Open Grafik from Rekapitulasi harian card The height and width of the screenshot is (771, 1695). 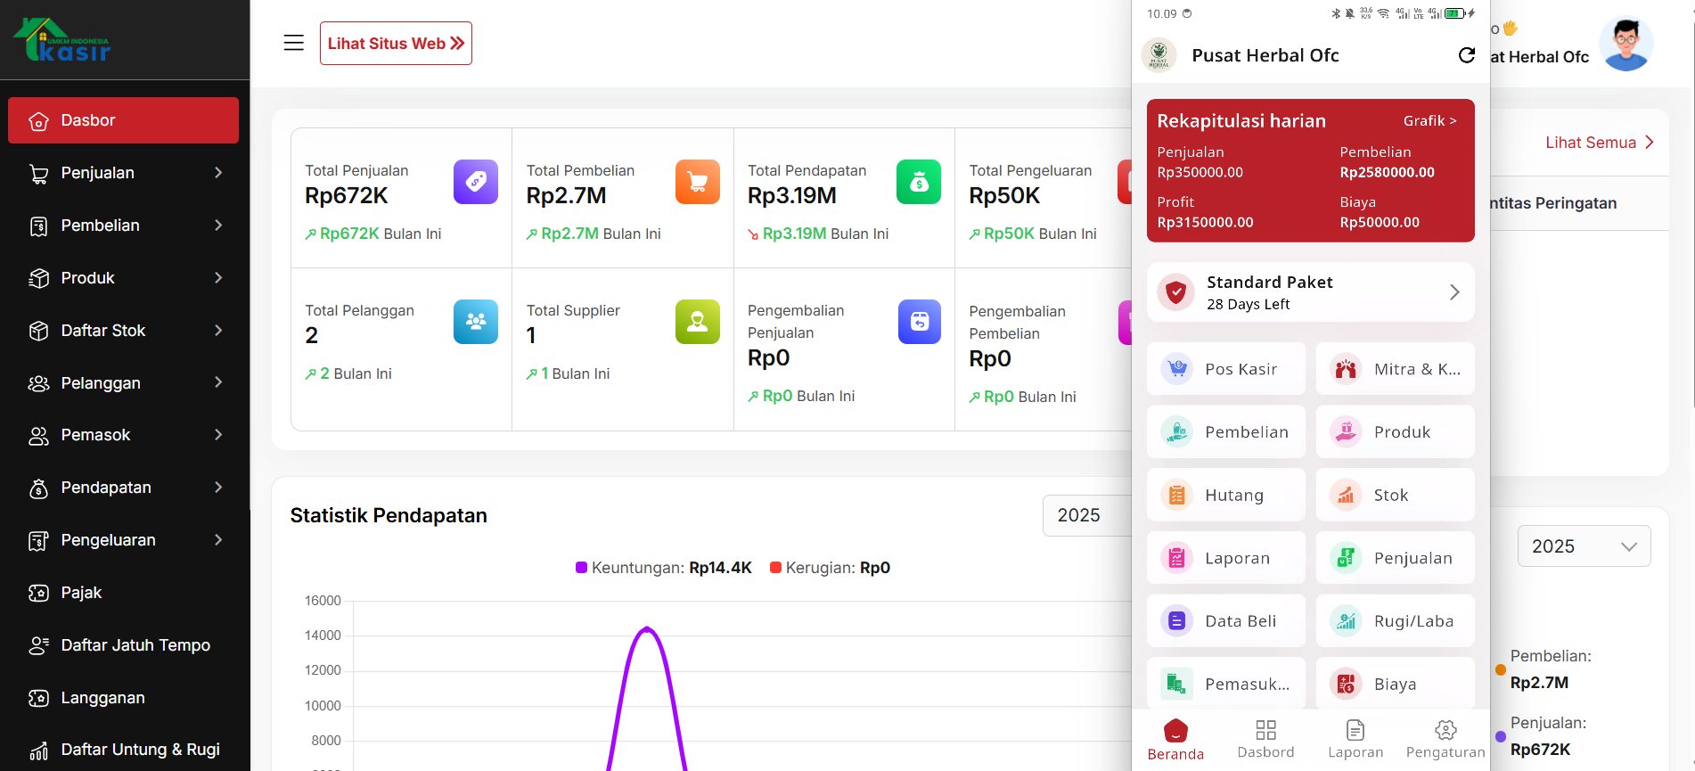pyautogui.click(x=1429, y=121)
